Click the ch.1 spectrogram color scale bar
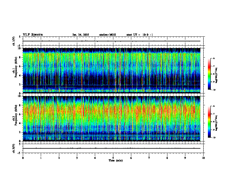Viewport: 229px width, 177px height. 209,74
